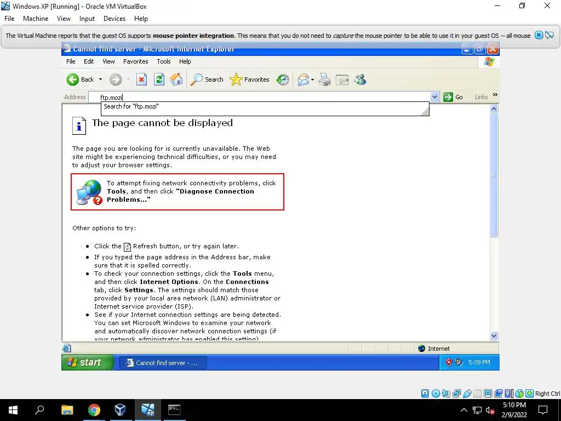Open the IE File menu
This screenshot has height=421, width=561.
pyautogui.click(x=71, y=61)
